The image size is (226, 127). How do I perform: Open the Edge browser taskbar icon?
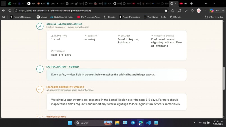140,123
